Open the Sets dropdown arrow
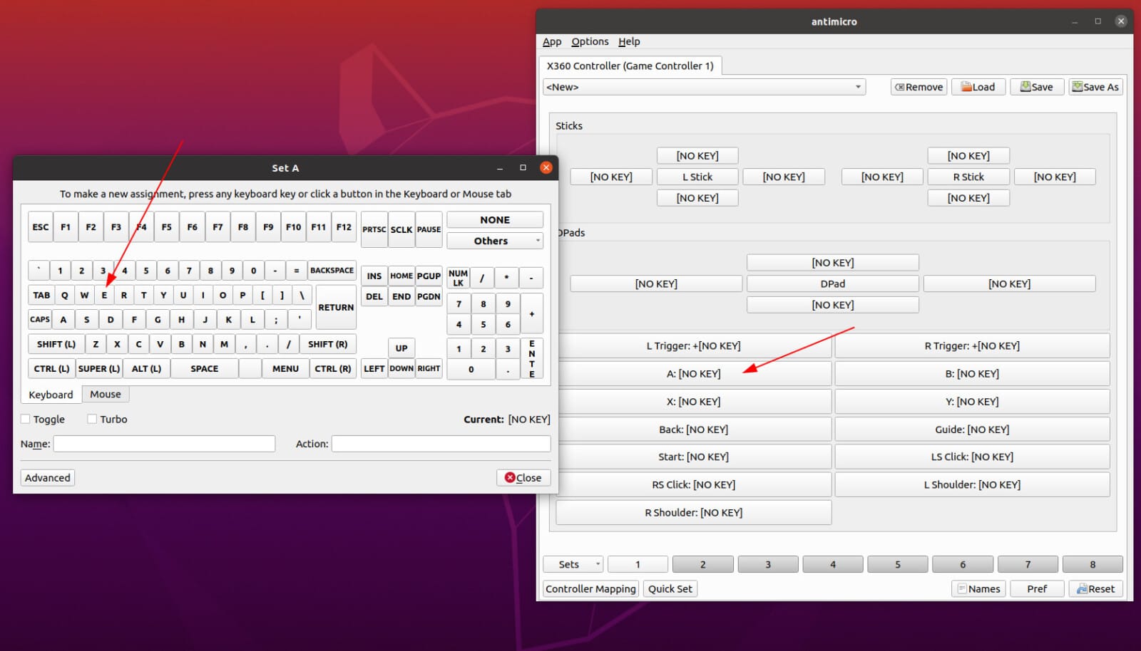This screenshot has height=651, width=1141. pyautogui.click(x=596, y=563)
